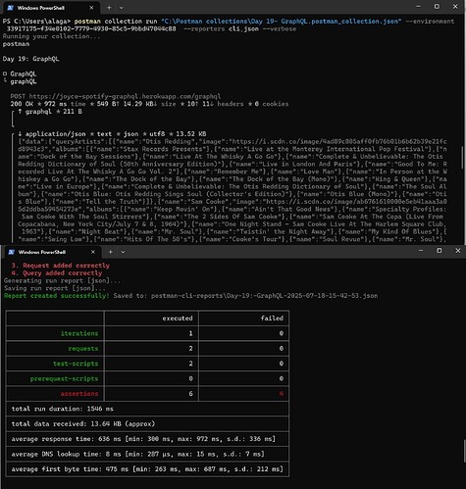Viewport: 466px width, 489px height.
Task: Close the bottom PowerShell window
Action: coord(458,251)
